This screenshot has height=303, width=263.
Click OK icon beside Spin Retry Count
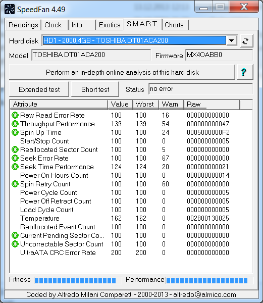point(15,184)
